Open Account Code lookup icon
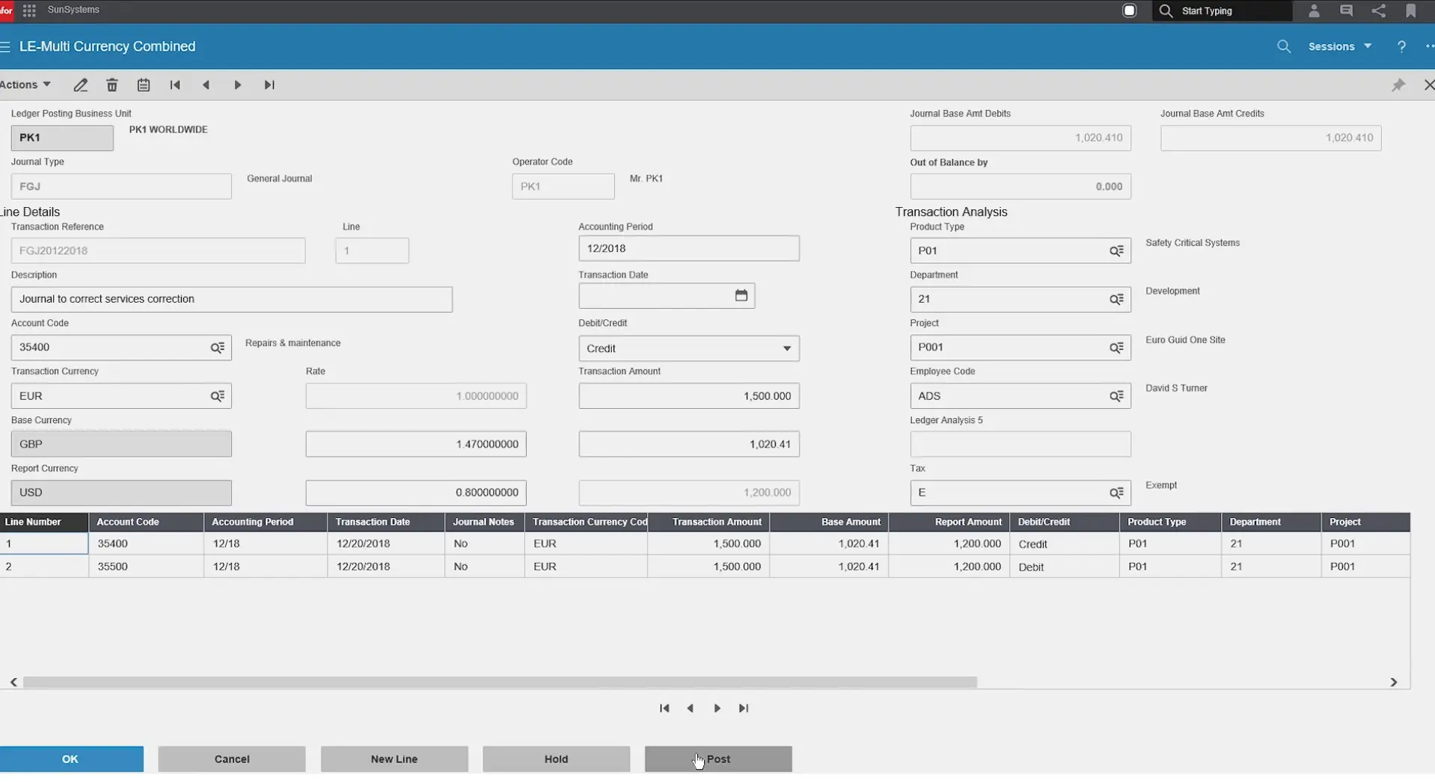This screenshot has width=1435, height=782. (218, 348)
